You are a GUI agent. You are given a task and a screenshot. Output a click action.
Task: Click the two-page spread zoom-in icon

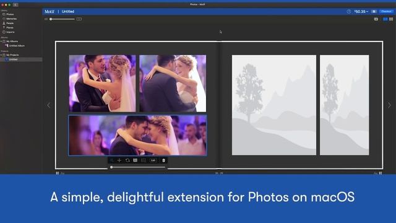79,19
